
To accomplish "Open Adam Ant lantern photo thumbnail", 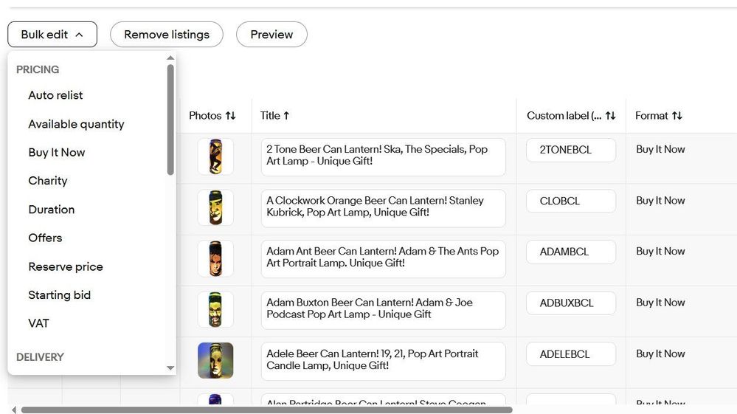I will click(215, 258).
